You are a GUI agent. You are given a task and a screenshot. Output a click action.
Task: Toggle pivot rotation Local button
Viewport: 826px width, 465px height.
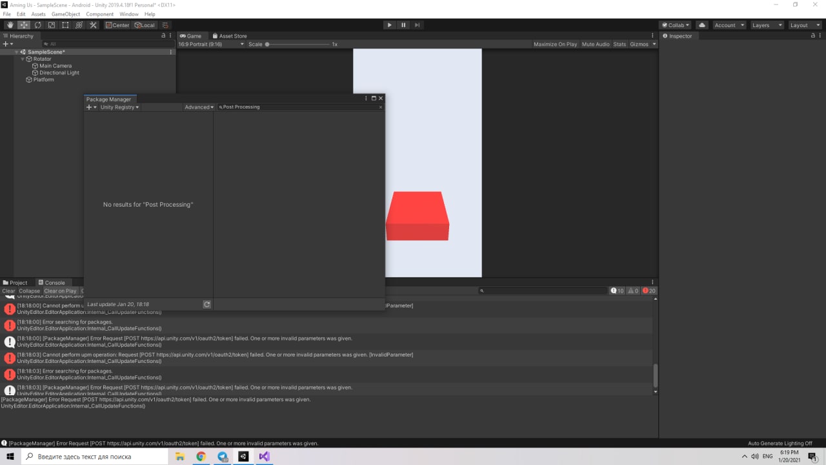145,25
